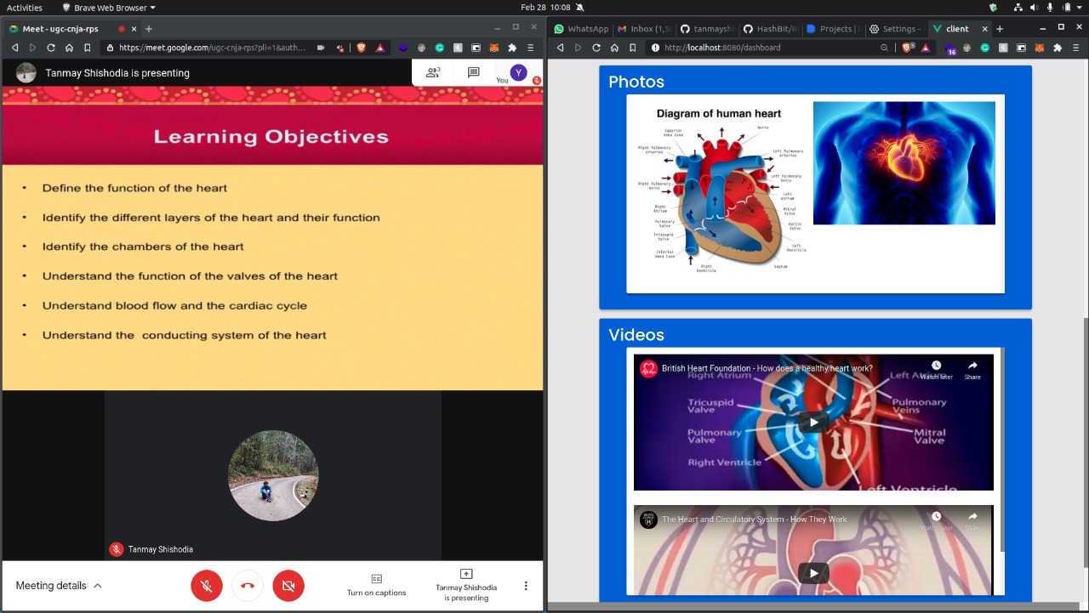The width and height of the screenshot is (1089, 613).
Task: Reload the localhost dashboard page
Action: click(596, 48)
